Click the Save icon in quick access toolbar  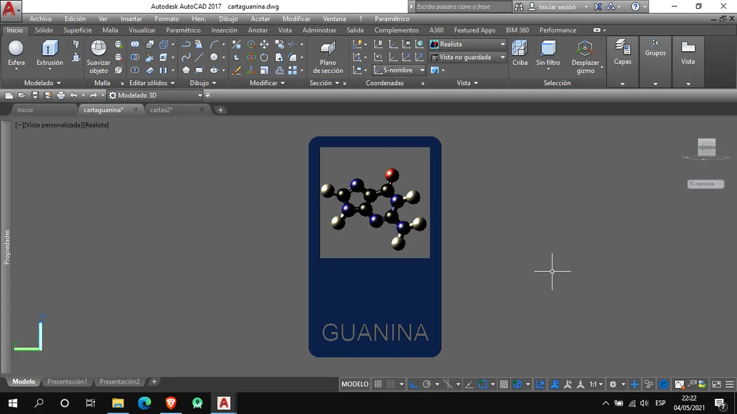(35, 95)
